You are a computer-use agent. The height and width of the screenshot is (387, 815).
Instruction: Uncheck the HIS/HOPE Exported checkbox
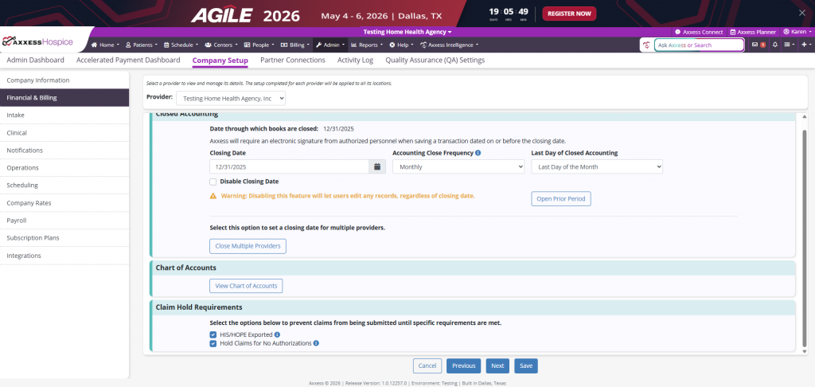pos(213,335)
